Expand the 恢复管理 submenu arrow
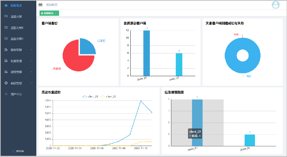The width and height of the screenshot is (287, 157). tap(31, 61)
